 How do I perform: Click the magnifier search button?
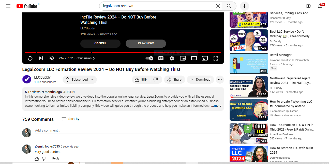point(229,6)
